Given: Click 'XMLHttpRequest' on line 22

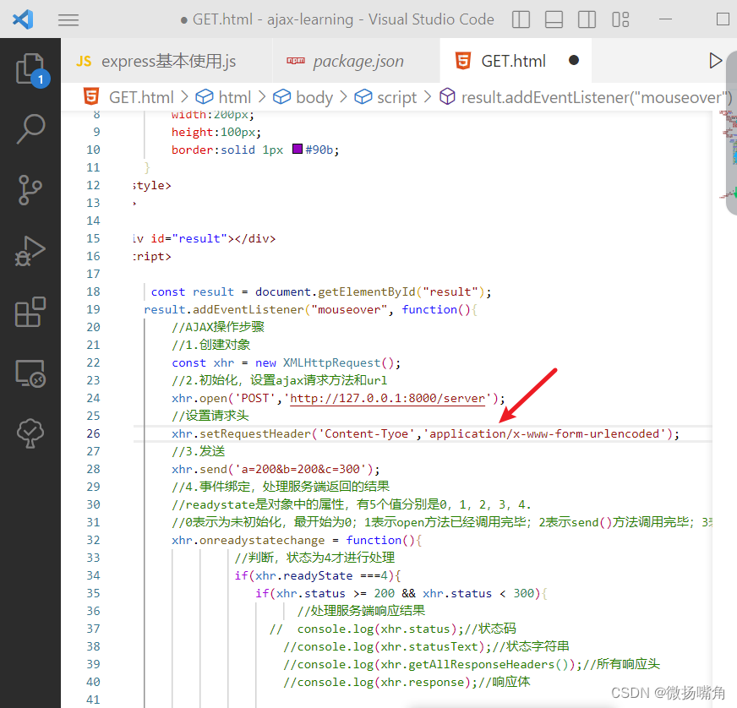Looking at the screenshot, I should click(x=331, y=362).
